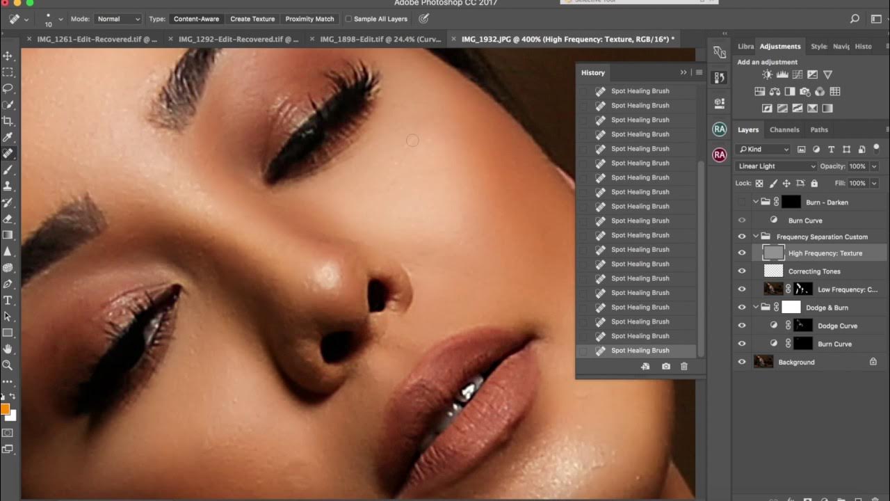Select the Clone Stamp tool

(x=8, y=186)
